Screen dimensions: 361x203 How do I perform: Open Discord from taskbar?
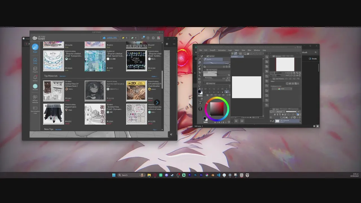coord(166,175)
